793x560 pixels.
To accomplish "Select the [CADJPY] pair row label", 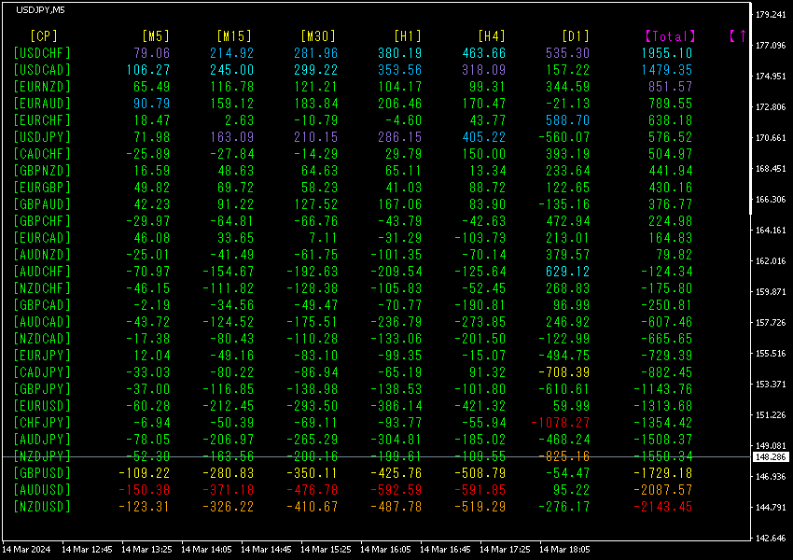I will (x=42, y=372).
